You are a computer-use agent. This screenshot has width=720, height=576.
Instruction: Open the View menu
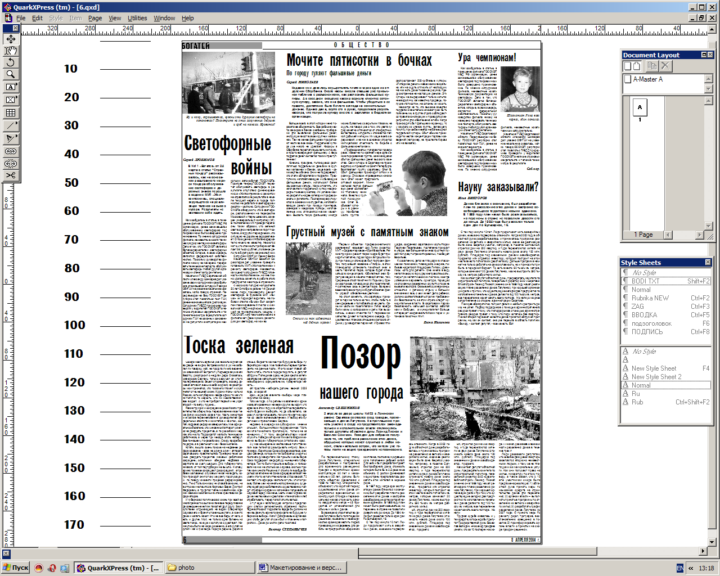(x=115, y=18)
